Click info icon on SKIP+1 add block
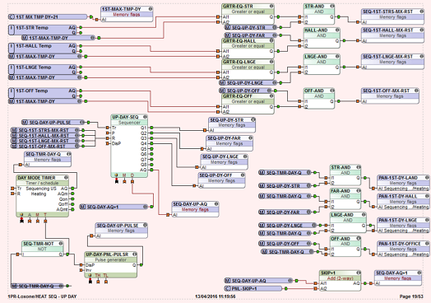Image resolution: width=431 pixels, height=303 pixels. (x=359, y=273)
